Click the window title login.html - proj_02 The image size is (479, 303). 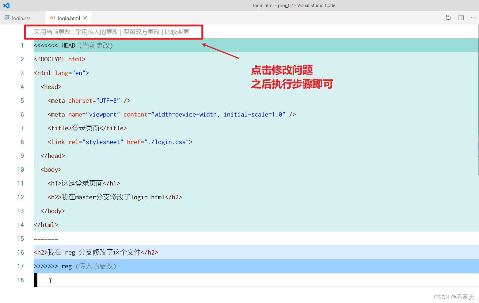coord(294,6)
